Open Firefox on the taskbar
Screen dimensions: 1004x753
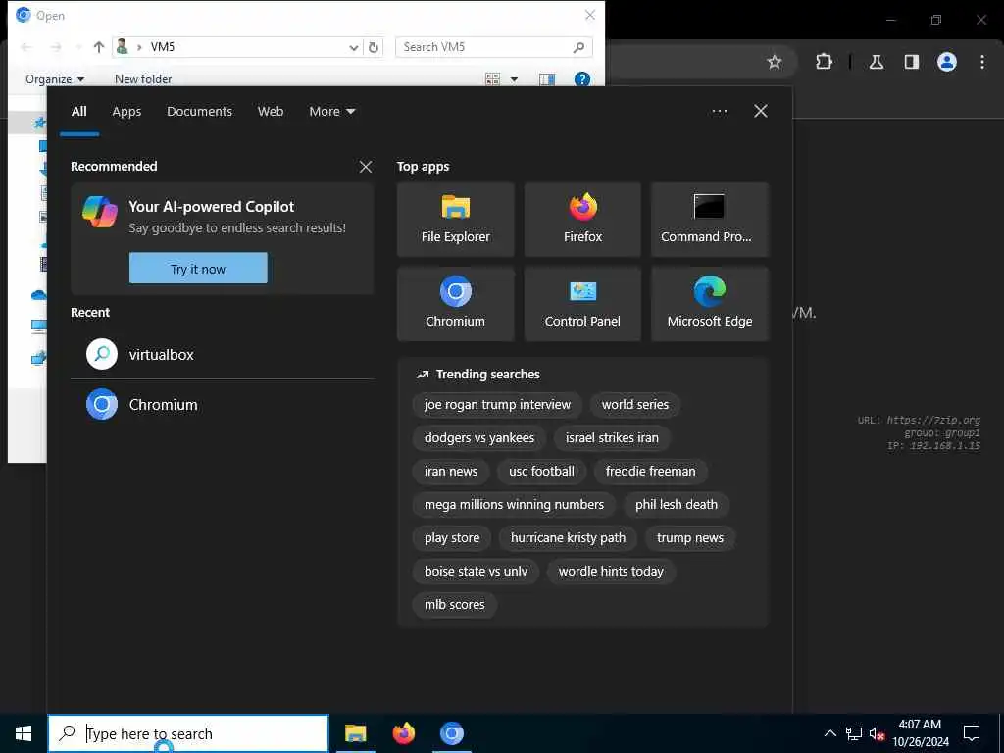tap(403, 733)
